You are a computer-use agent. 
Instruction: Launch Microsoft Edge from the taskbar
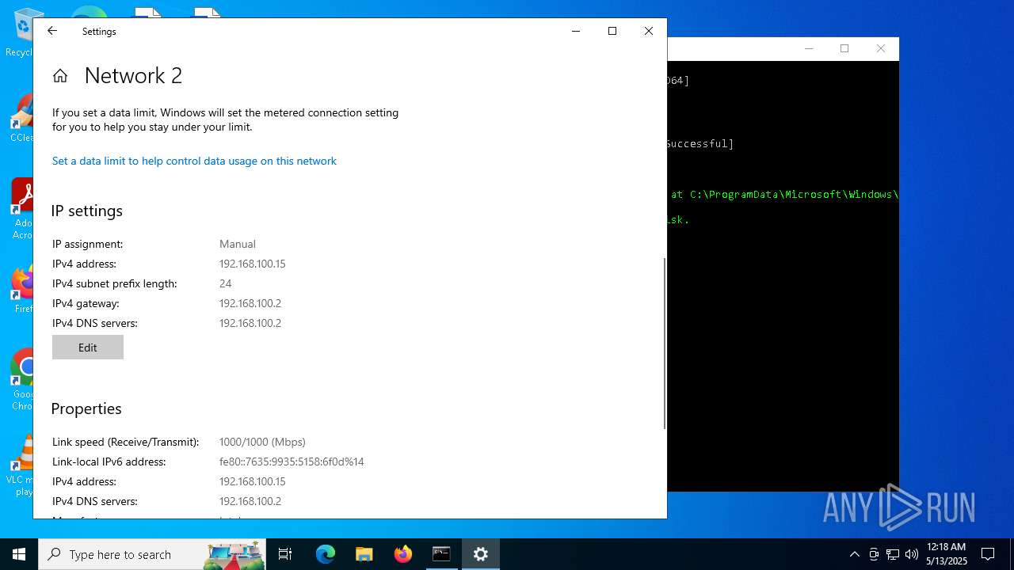click(x=326, y=554)
